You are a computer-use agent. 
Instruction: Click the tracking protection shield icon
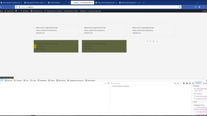click(16, 7)
